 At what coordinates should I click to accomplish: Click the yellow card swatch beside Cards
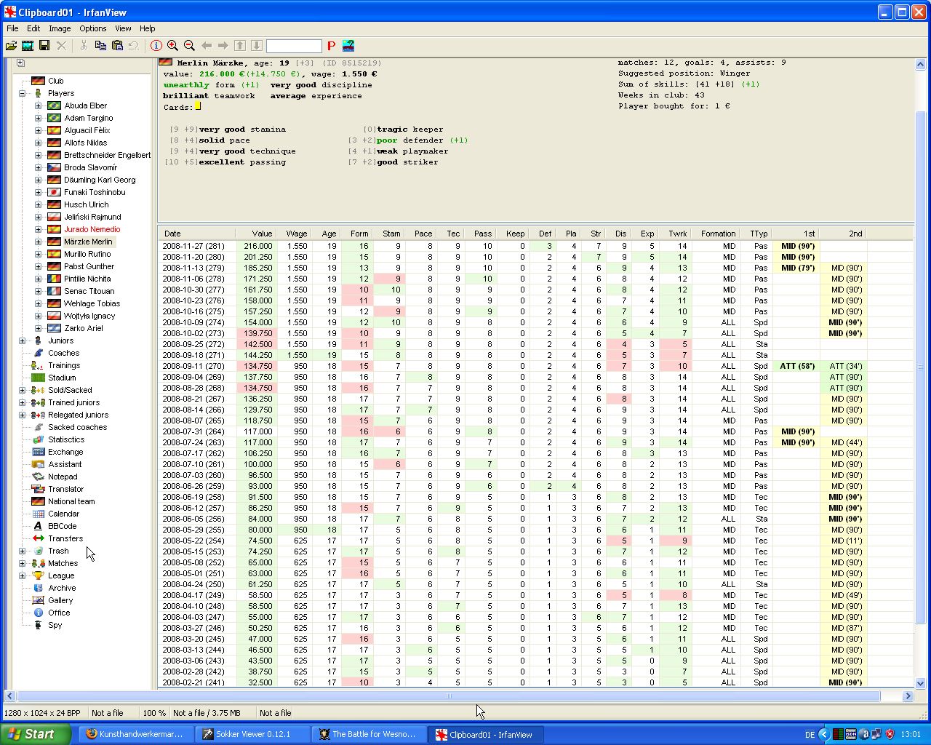pyautogui.click(x=198, y=106)
